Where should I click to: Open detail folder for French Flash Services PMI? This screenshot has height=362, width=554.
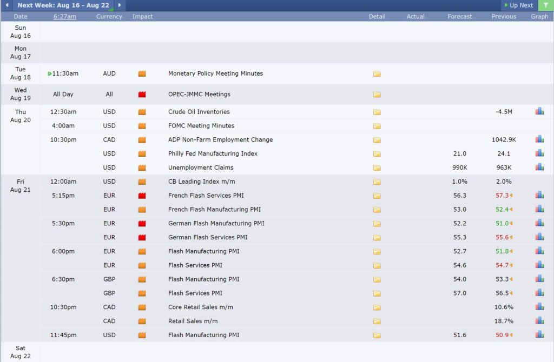377,196
